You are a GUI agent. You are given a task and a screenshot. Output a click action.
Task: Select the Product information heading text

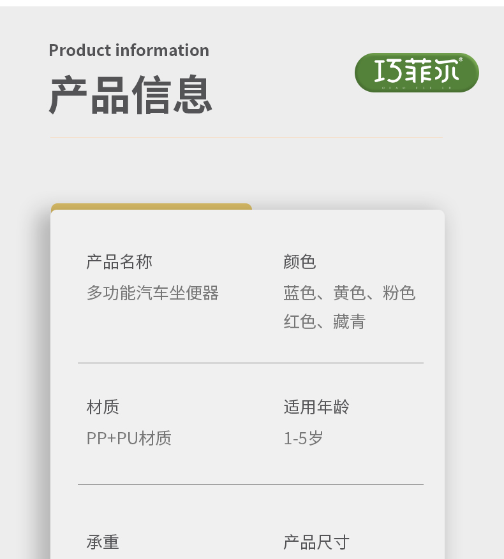pyautogui.click(x=129, y=50)
